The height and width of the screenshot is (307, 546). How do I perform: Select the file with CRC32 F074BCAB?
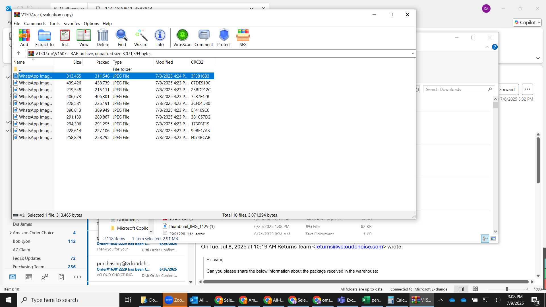pyautogui.click(x=113, y=137)
